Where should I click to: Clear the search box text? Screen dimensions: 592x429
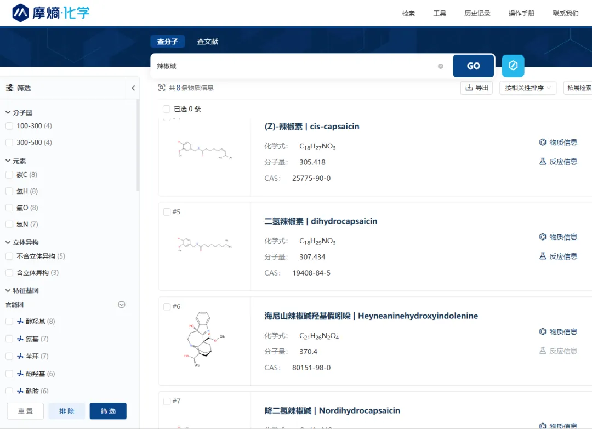440,66
